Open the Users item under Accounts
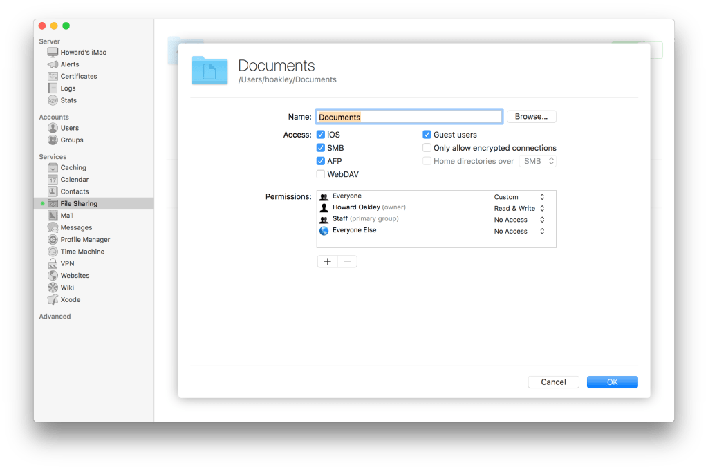 (69, 128)
